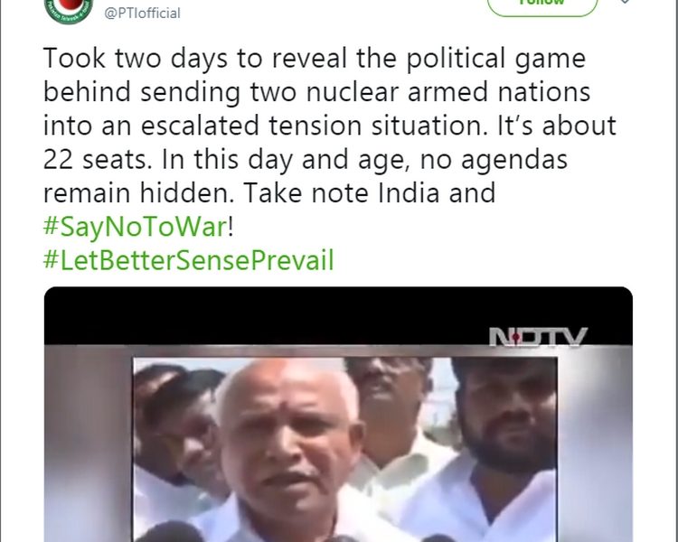The image size is (678, 542).
Task: Open the #SayNoToWar hashtag
Action: pyautogui.click(x=135, y=227)
